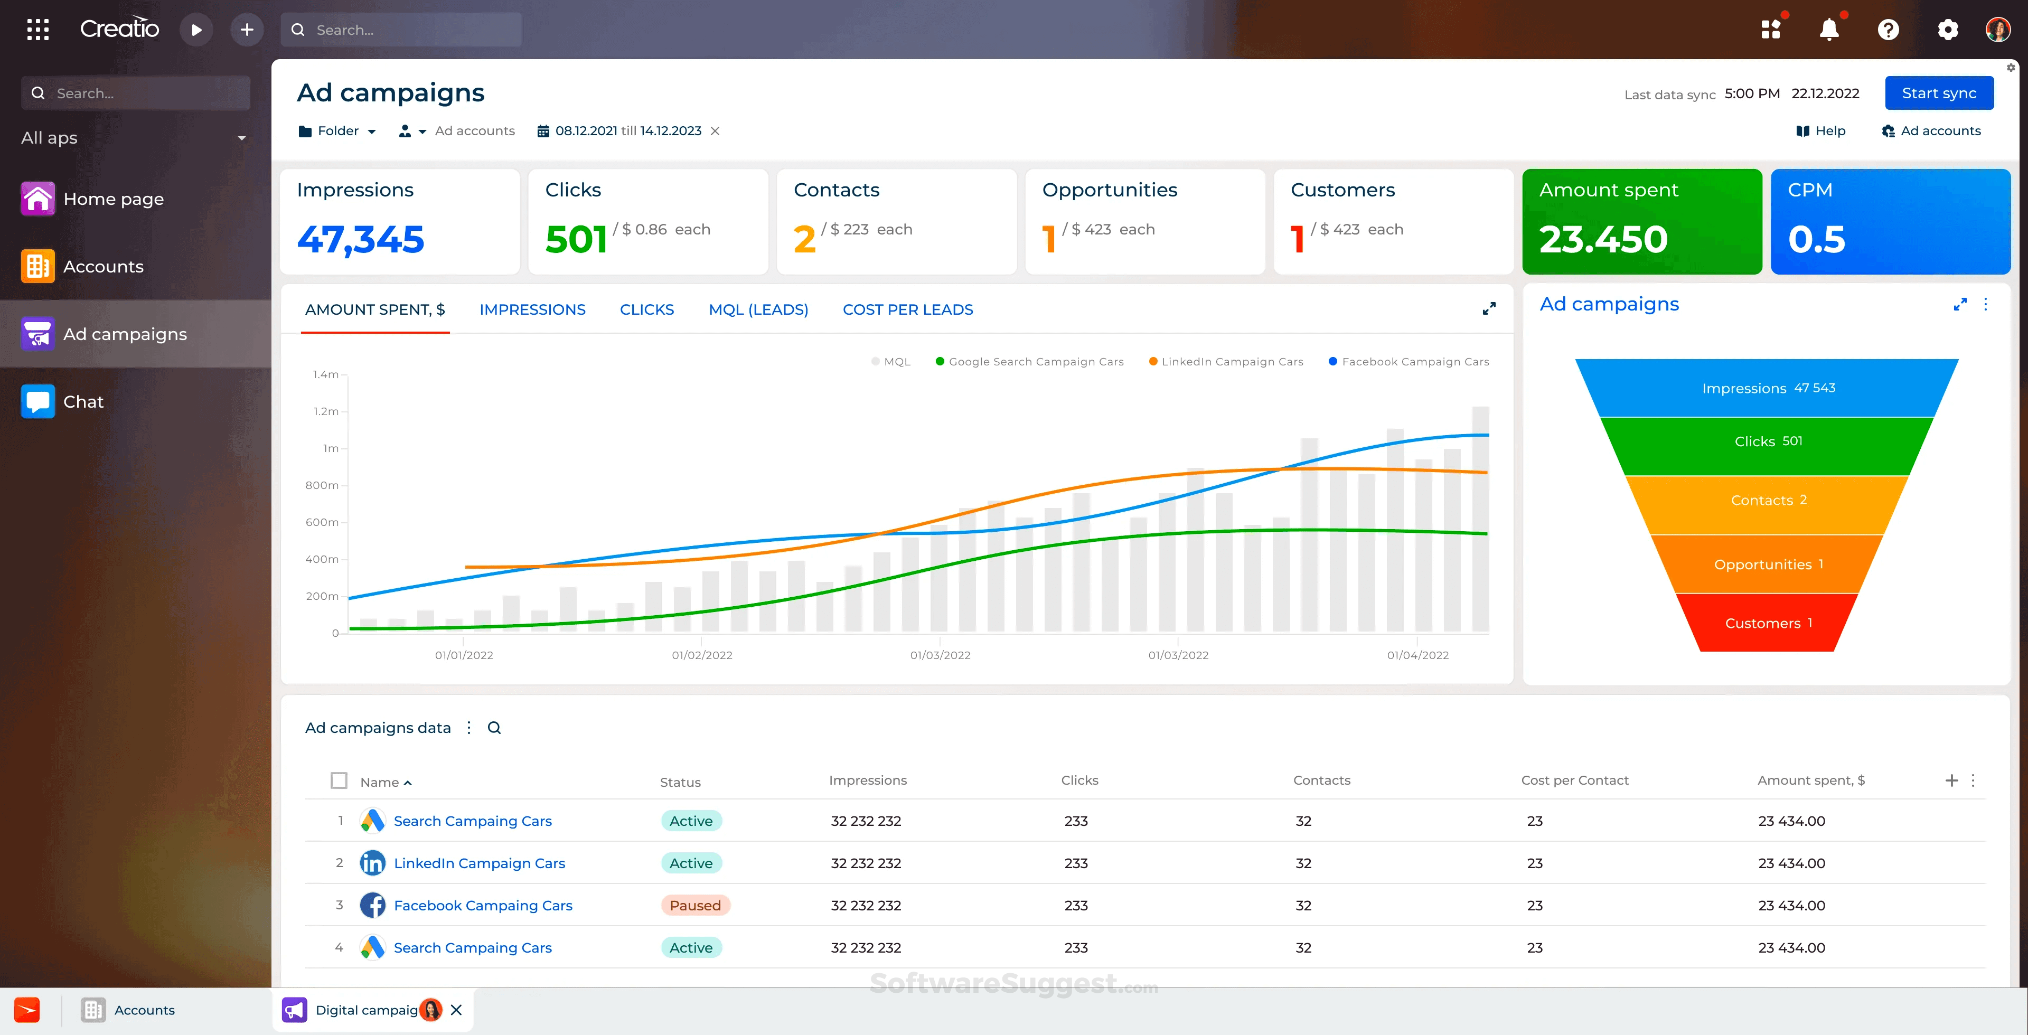
Task: Open the Ad campaigns section in sidebar
Action: point(125,334)
